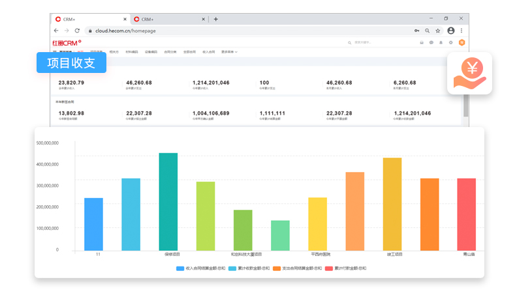
Task: Expand the 更多菜单 dropdown in navigation
Action: tap(229, 51)
